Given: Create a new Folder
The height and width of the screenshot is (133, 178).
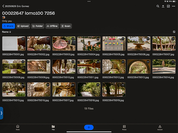Looking at the screenshot, I should click(x=38, y=26).
